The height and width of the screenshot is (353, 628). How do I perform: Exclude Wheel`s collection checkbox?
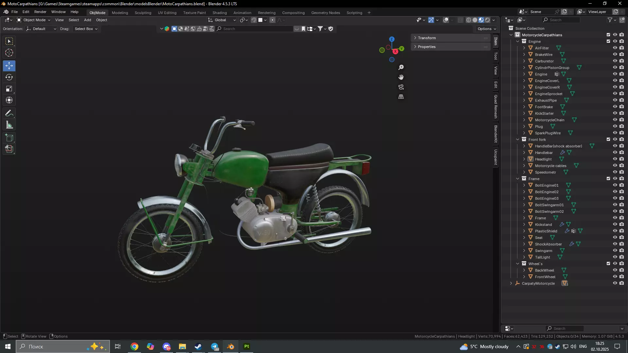pos(608,264)
